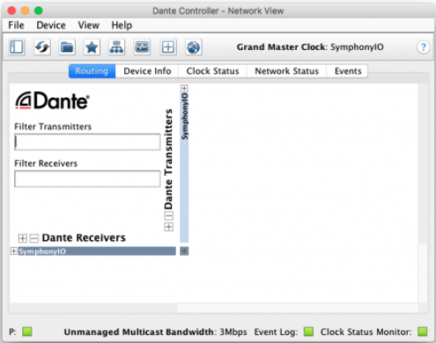Close the Dante Controller window

11,11
